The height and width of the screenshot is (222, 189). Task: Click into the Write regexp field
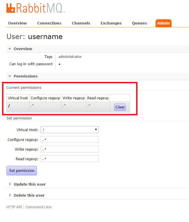tap(70, 149)
